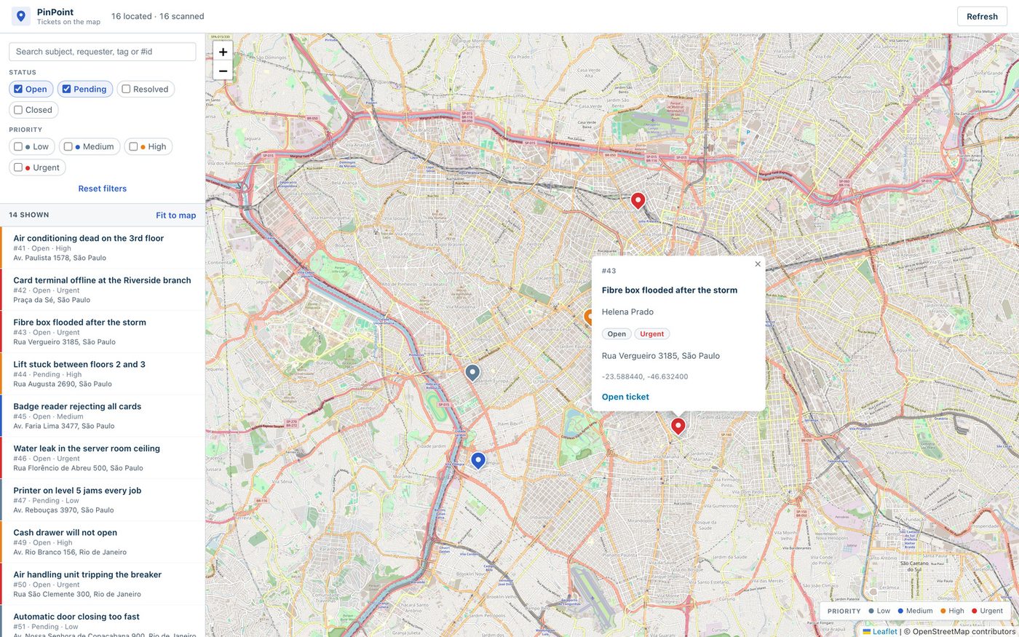The width and height of the screenshot is (1019, 637).
Task: Click the Open status badge in popup
Action: [616, 334]
